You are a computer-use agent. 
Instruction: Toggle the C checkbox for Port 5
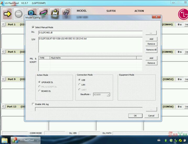[3, 52]
